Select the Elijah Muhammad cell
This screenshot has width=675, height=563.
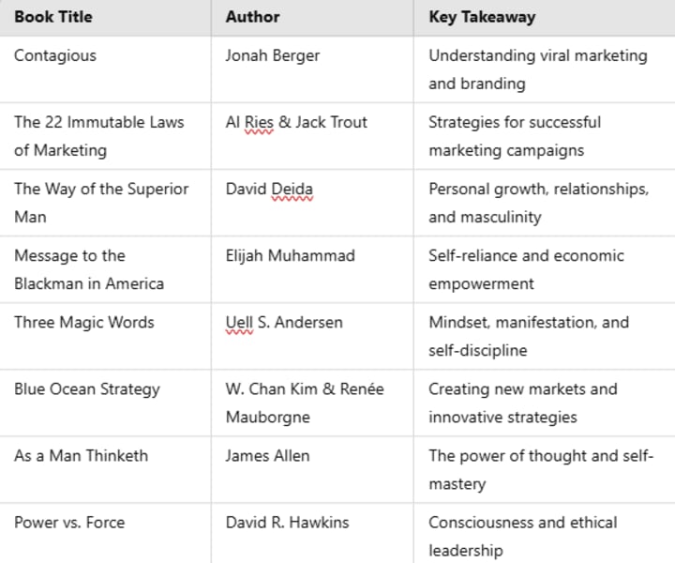pyautogui.click(x=312, y=269)
